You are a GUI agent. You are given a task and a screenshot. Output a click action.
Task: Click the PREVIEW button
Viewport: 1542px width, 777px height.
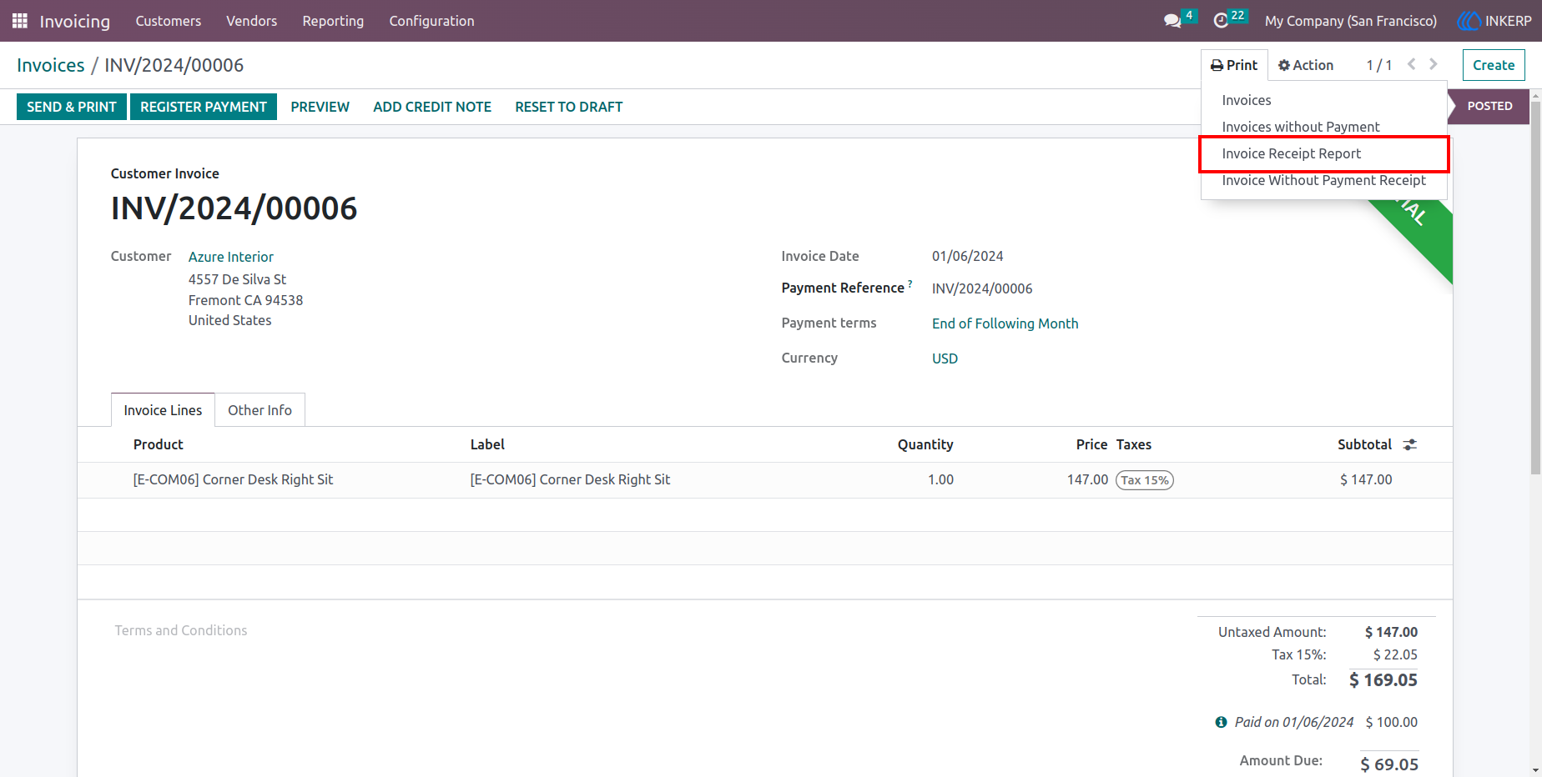pos(320,107)
